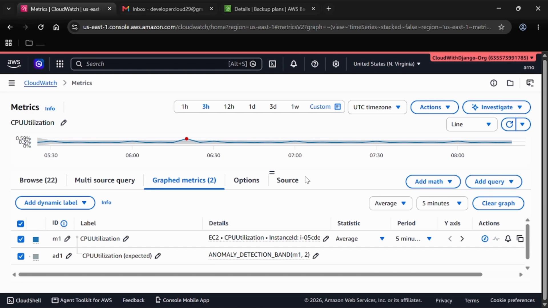548x308 pixels.
Task: Uncheck the ad1 expected band checkbox
Action: (x=21, y=256)
